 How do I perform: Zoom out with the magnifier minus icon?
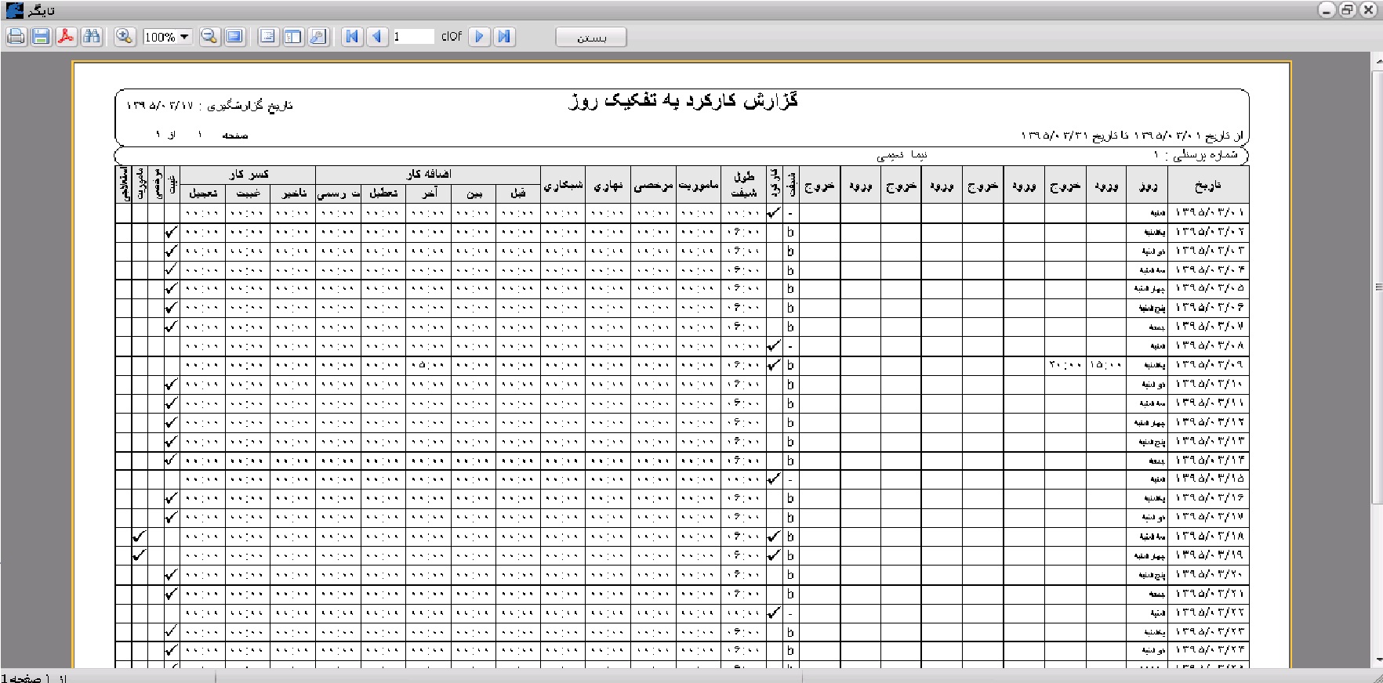pos(209,37)
